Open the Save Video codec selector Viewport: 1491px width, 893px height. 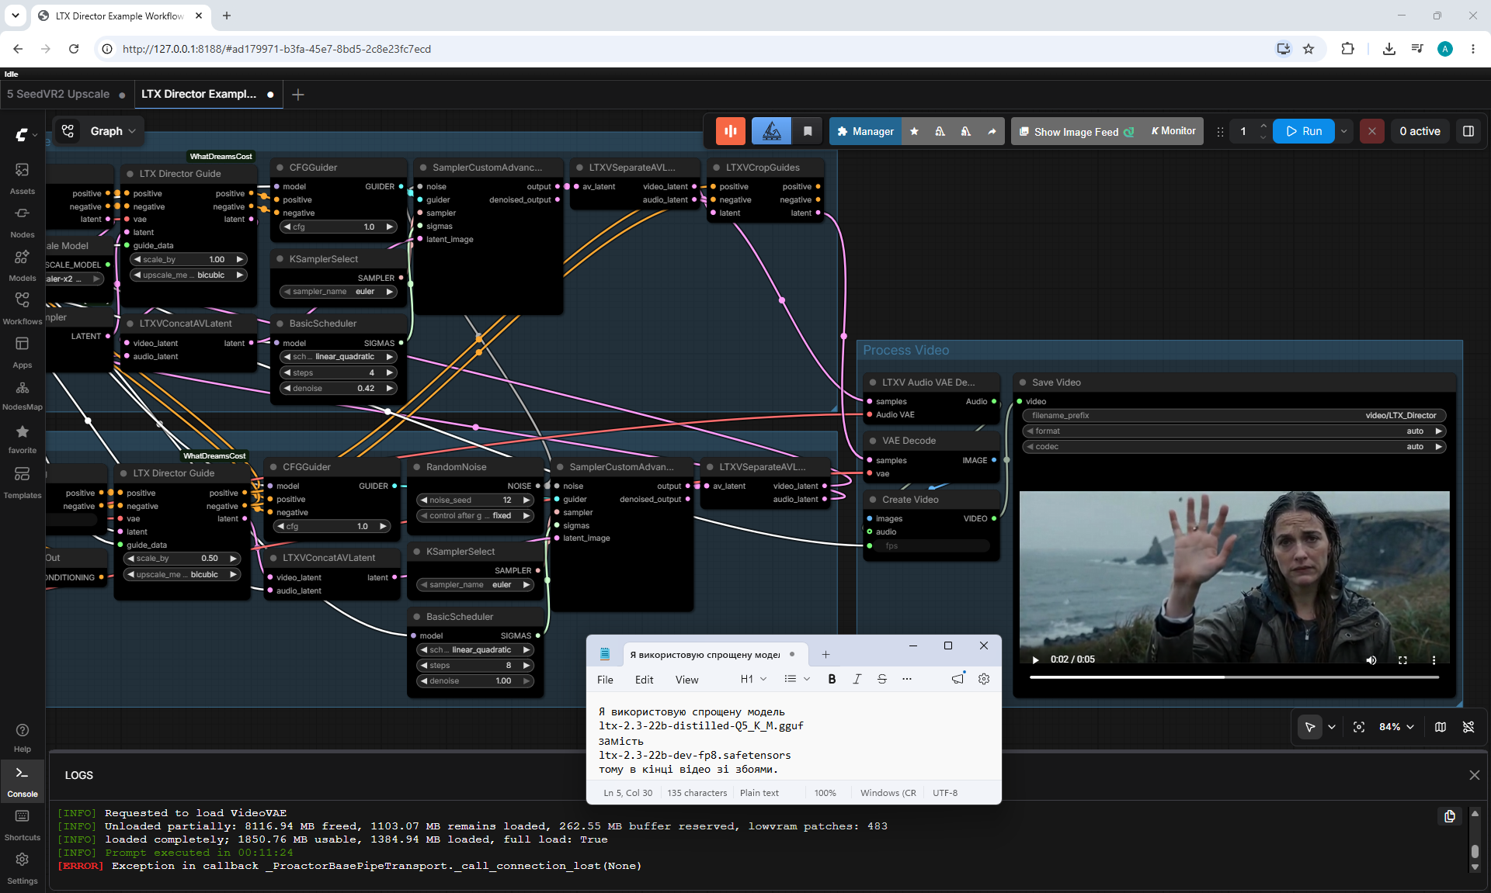[x=1234, y=447]
